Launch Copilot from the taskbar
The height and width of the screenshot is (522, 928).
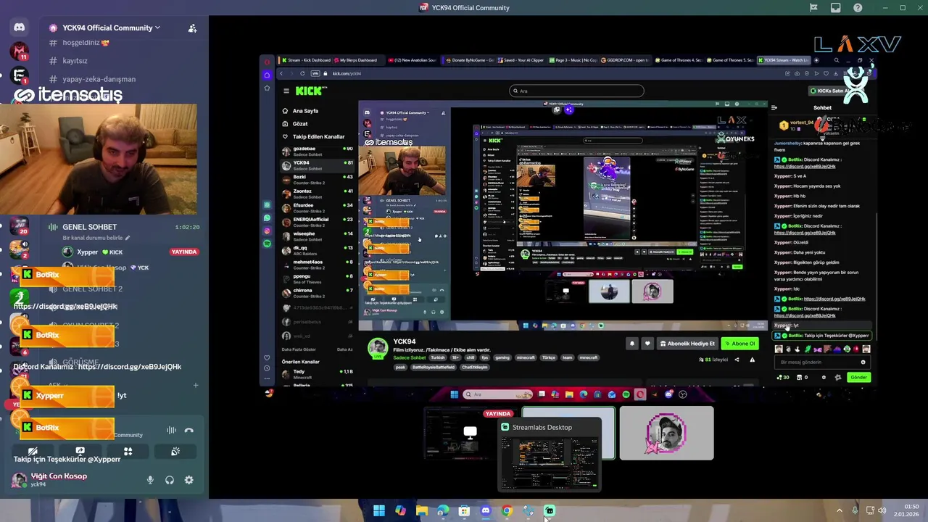(400, 511)
